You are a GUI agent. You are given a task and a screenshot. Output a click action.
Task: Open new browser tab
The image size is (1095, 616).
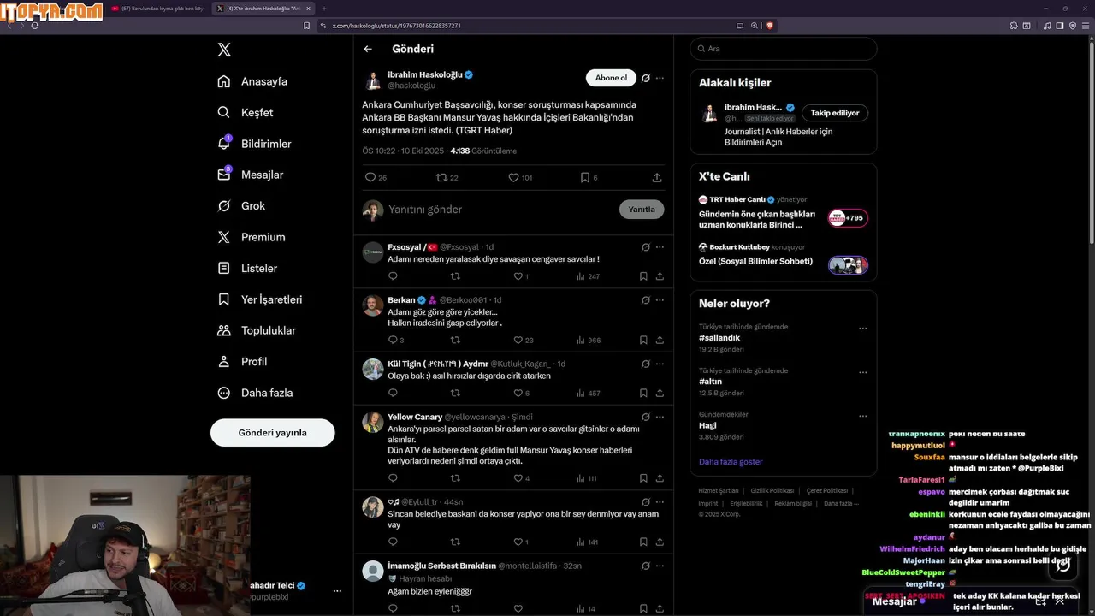click(324, 9)
